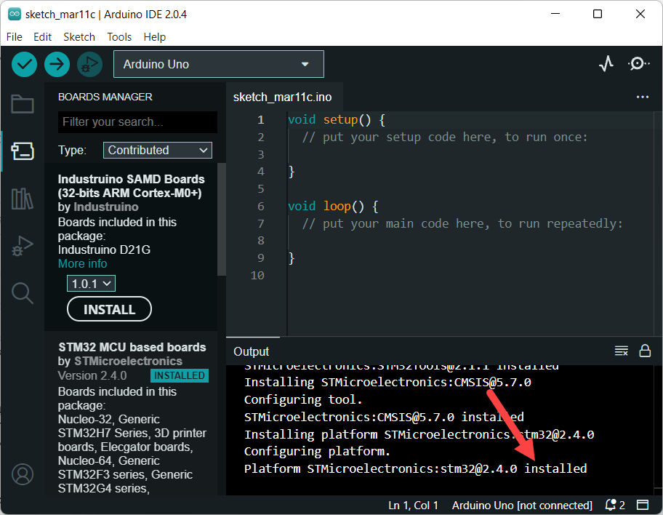Open the Industruino version 1.0.1 dropdown

[x=91, y=284]
